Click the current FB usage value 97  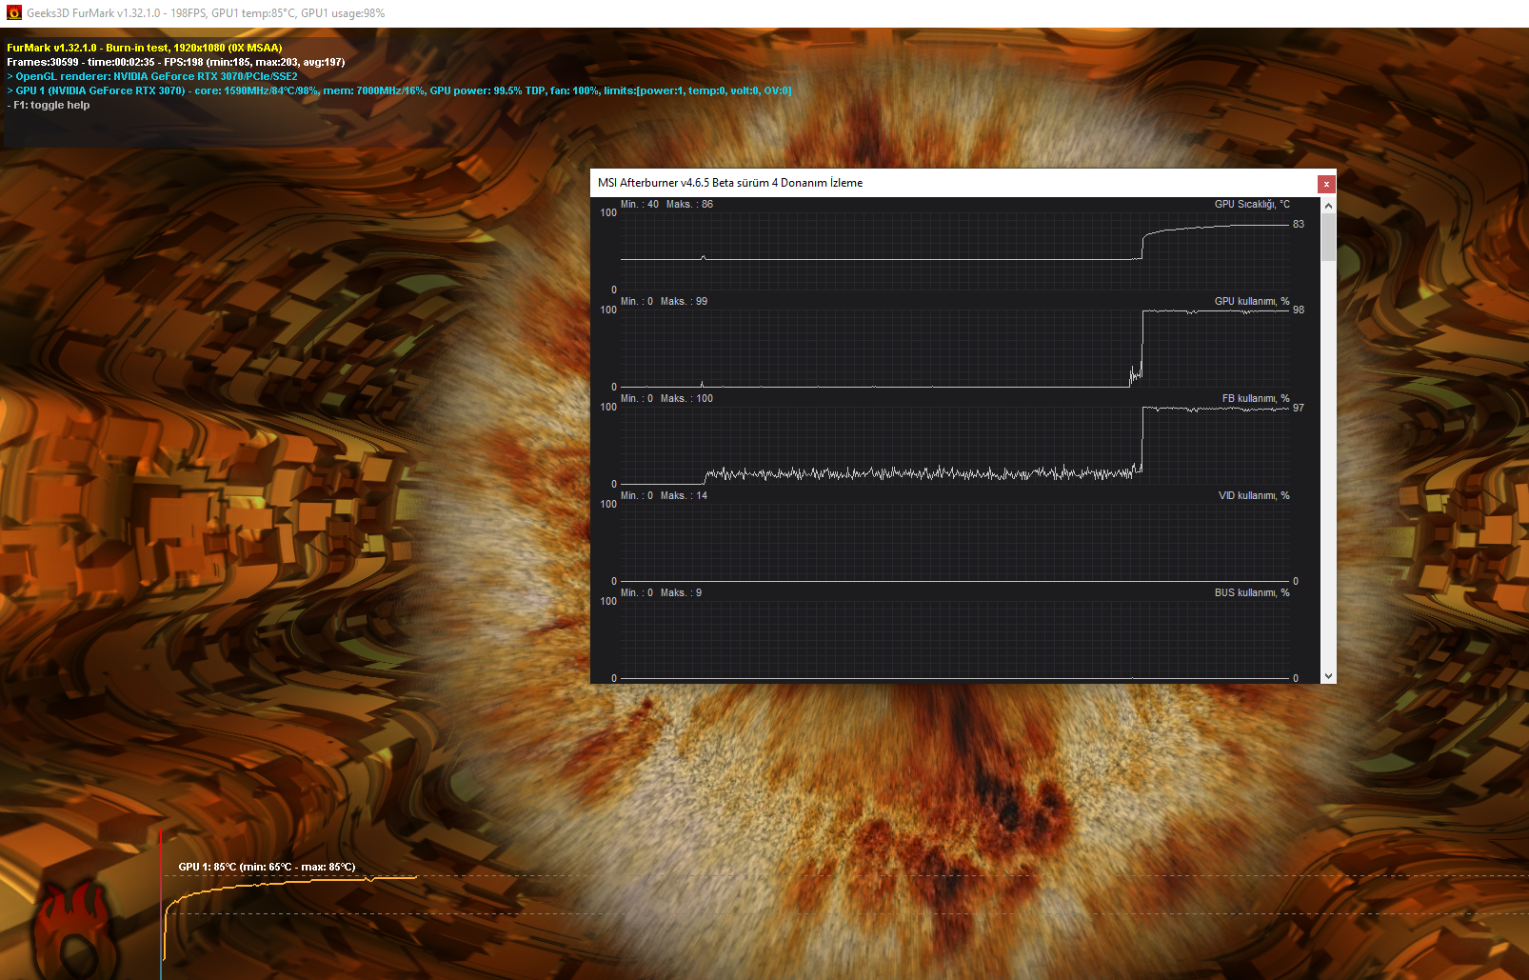click(x=1299, y=408)
